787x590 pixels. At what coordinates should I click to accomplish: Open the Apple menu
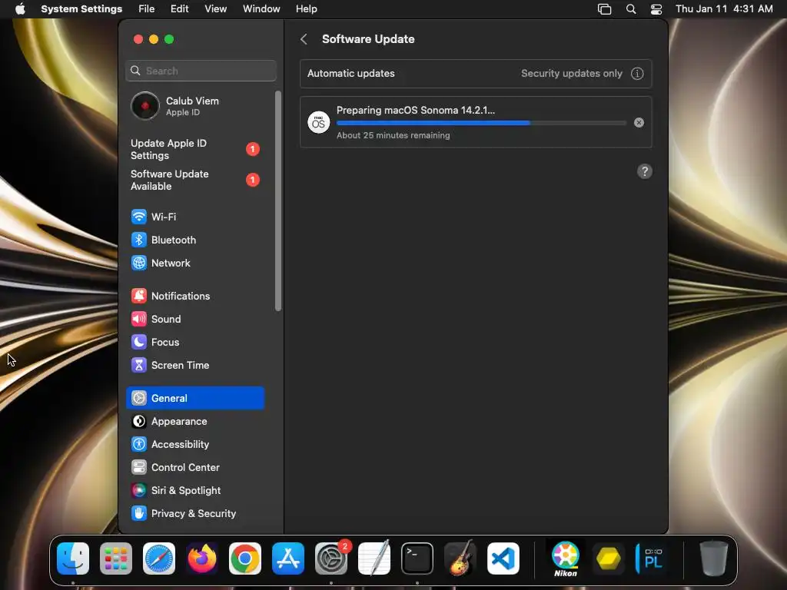(x=20, y=8)
